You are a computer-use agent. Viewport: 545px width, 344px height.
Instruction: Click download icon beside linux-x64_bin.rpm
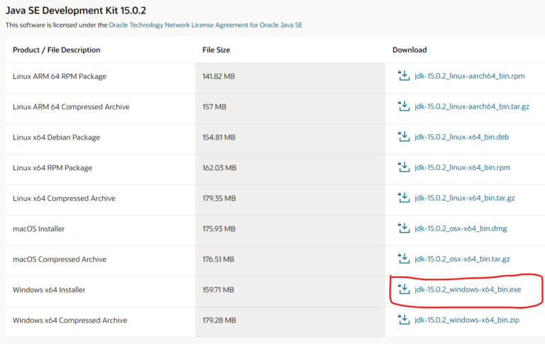(404, 167)
